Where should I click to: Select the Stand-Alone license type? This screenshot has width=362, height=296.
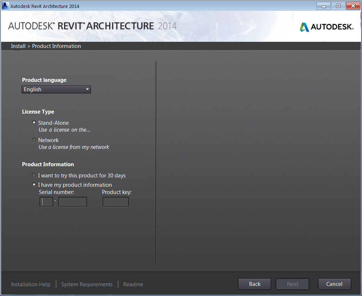pyautogui.click(x=34, y=123)
